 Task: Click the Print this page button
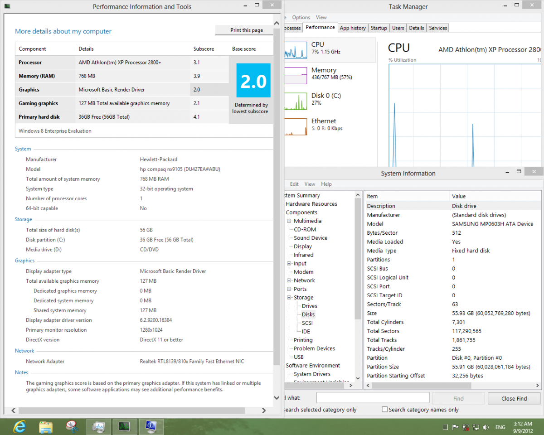[246, 30]
